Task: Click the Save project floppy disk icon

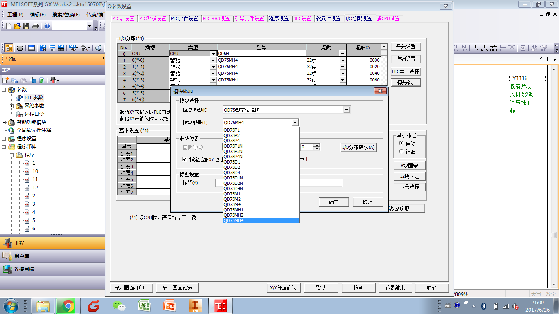Action: coord(26,26)
